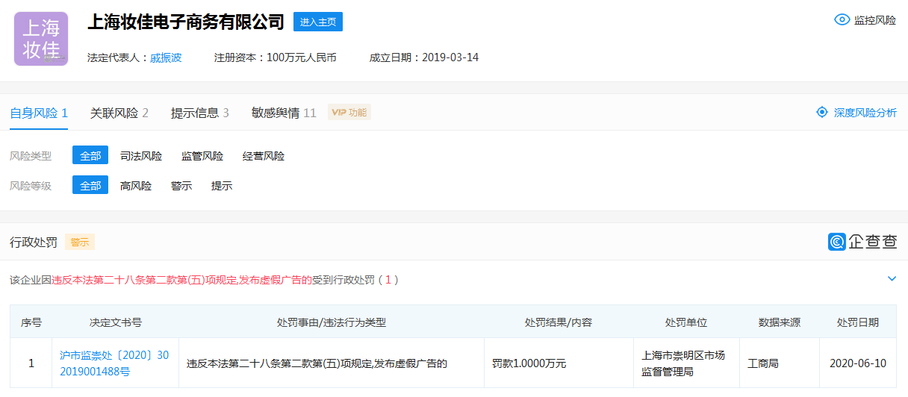Click the 警示 tag next to 行政处罚
The image size is (908, 397).
point(80,243)
